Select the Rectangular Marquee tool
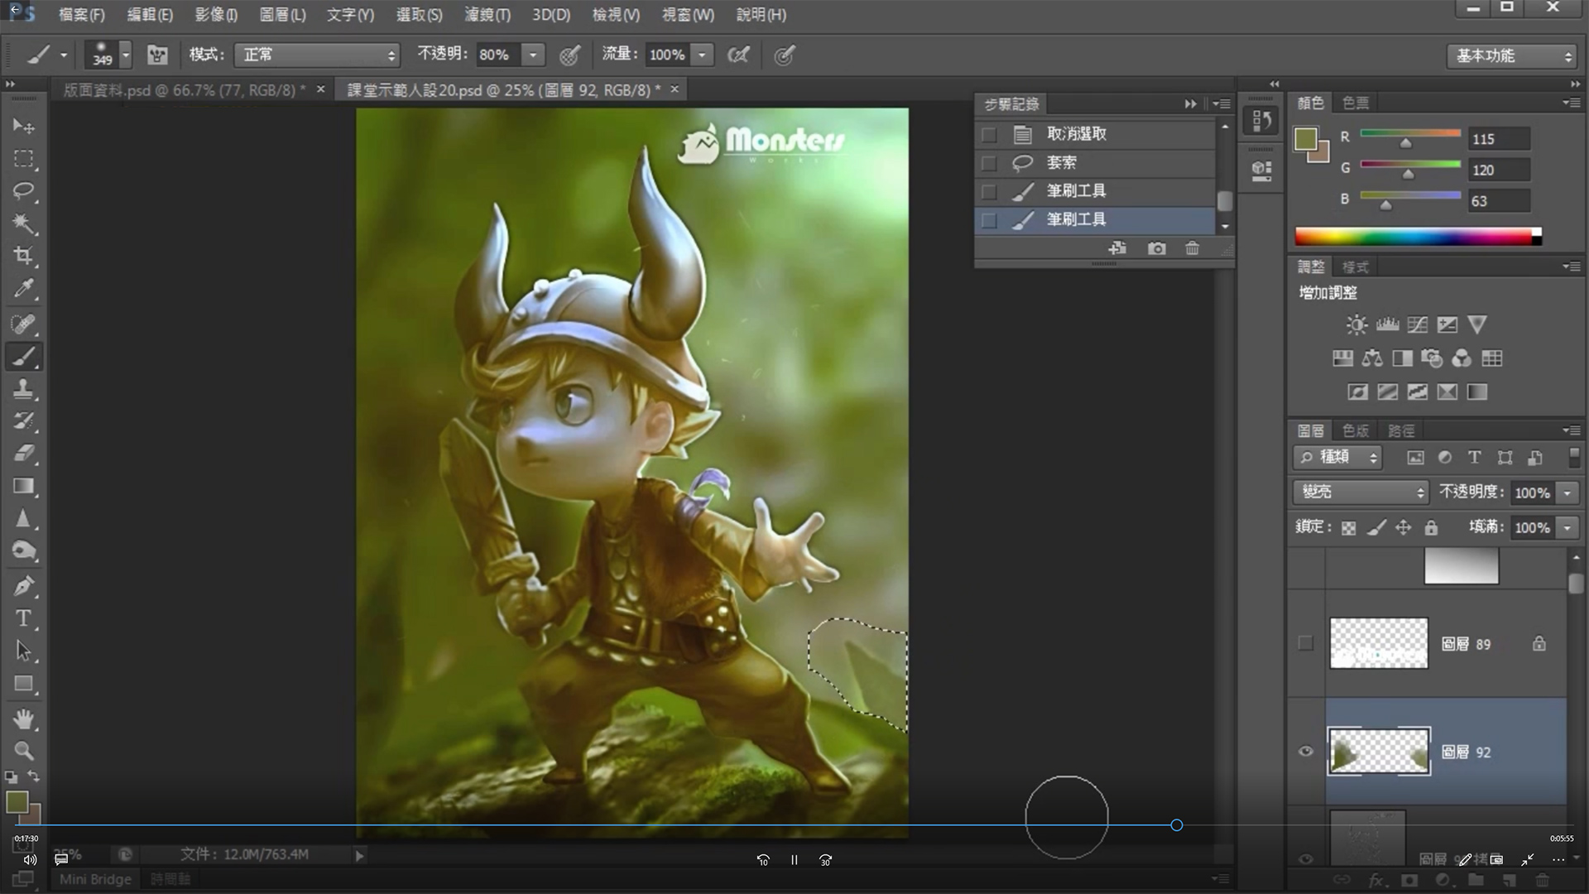Image resolution: width=1589 pixels, height=894 pixels. [23, 158]
